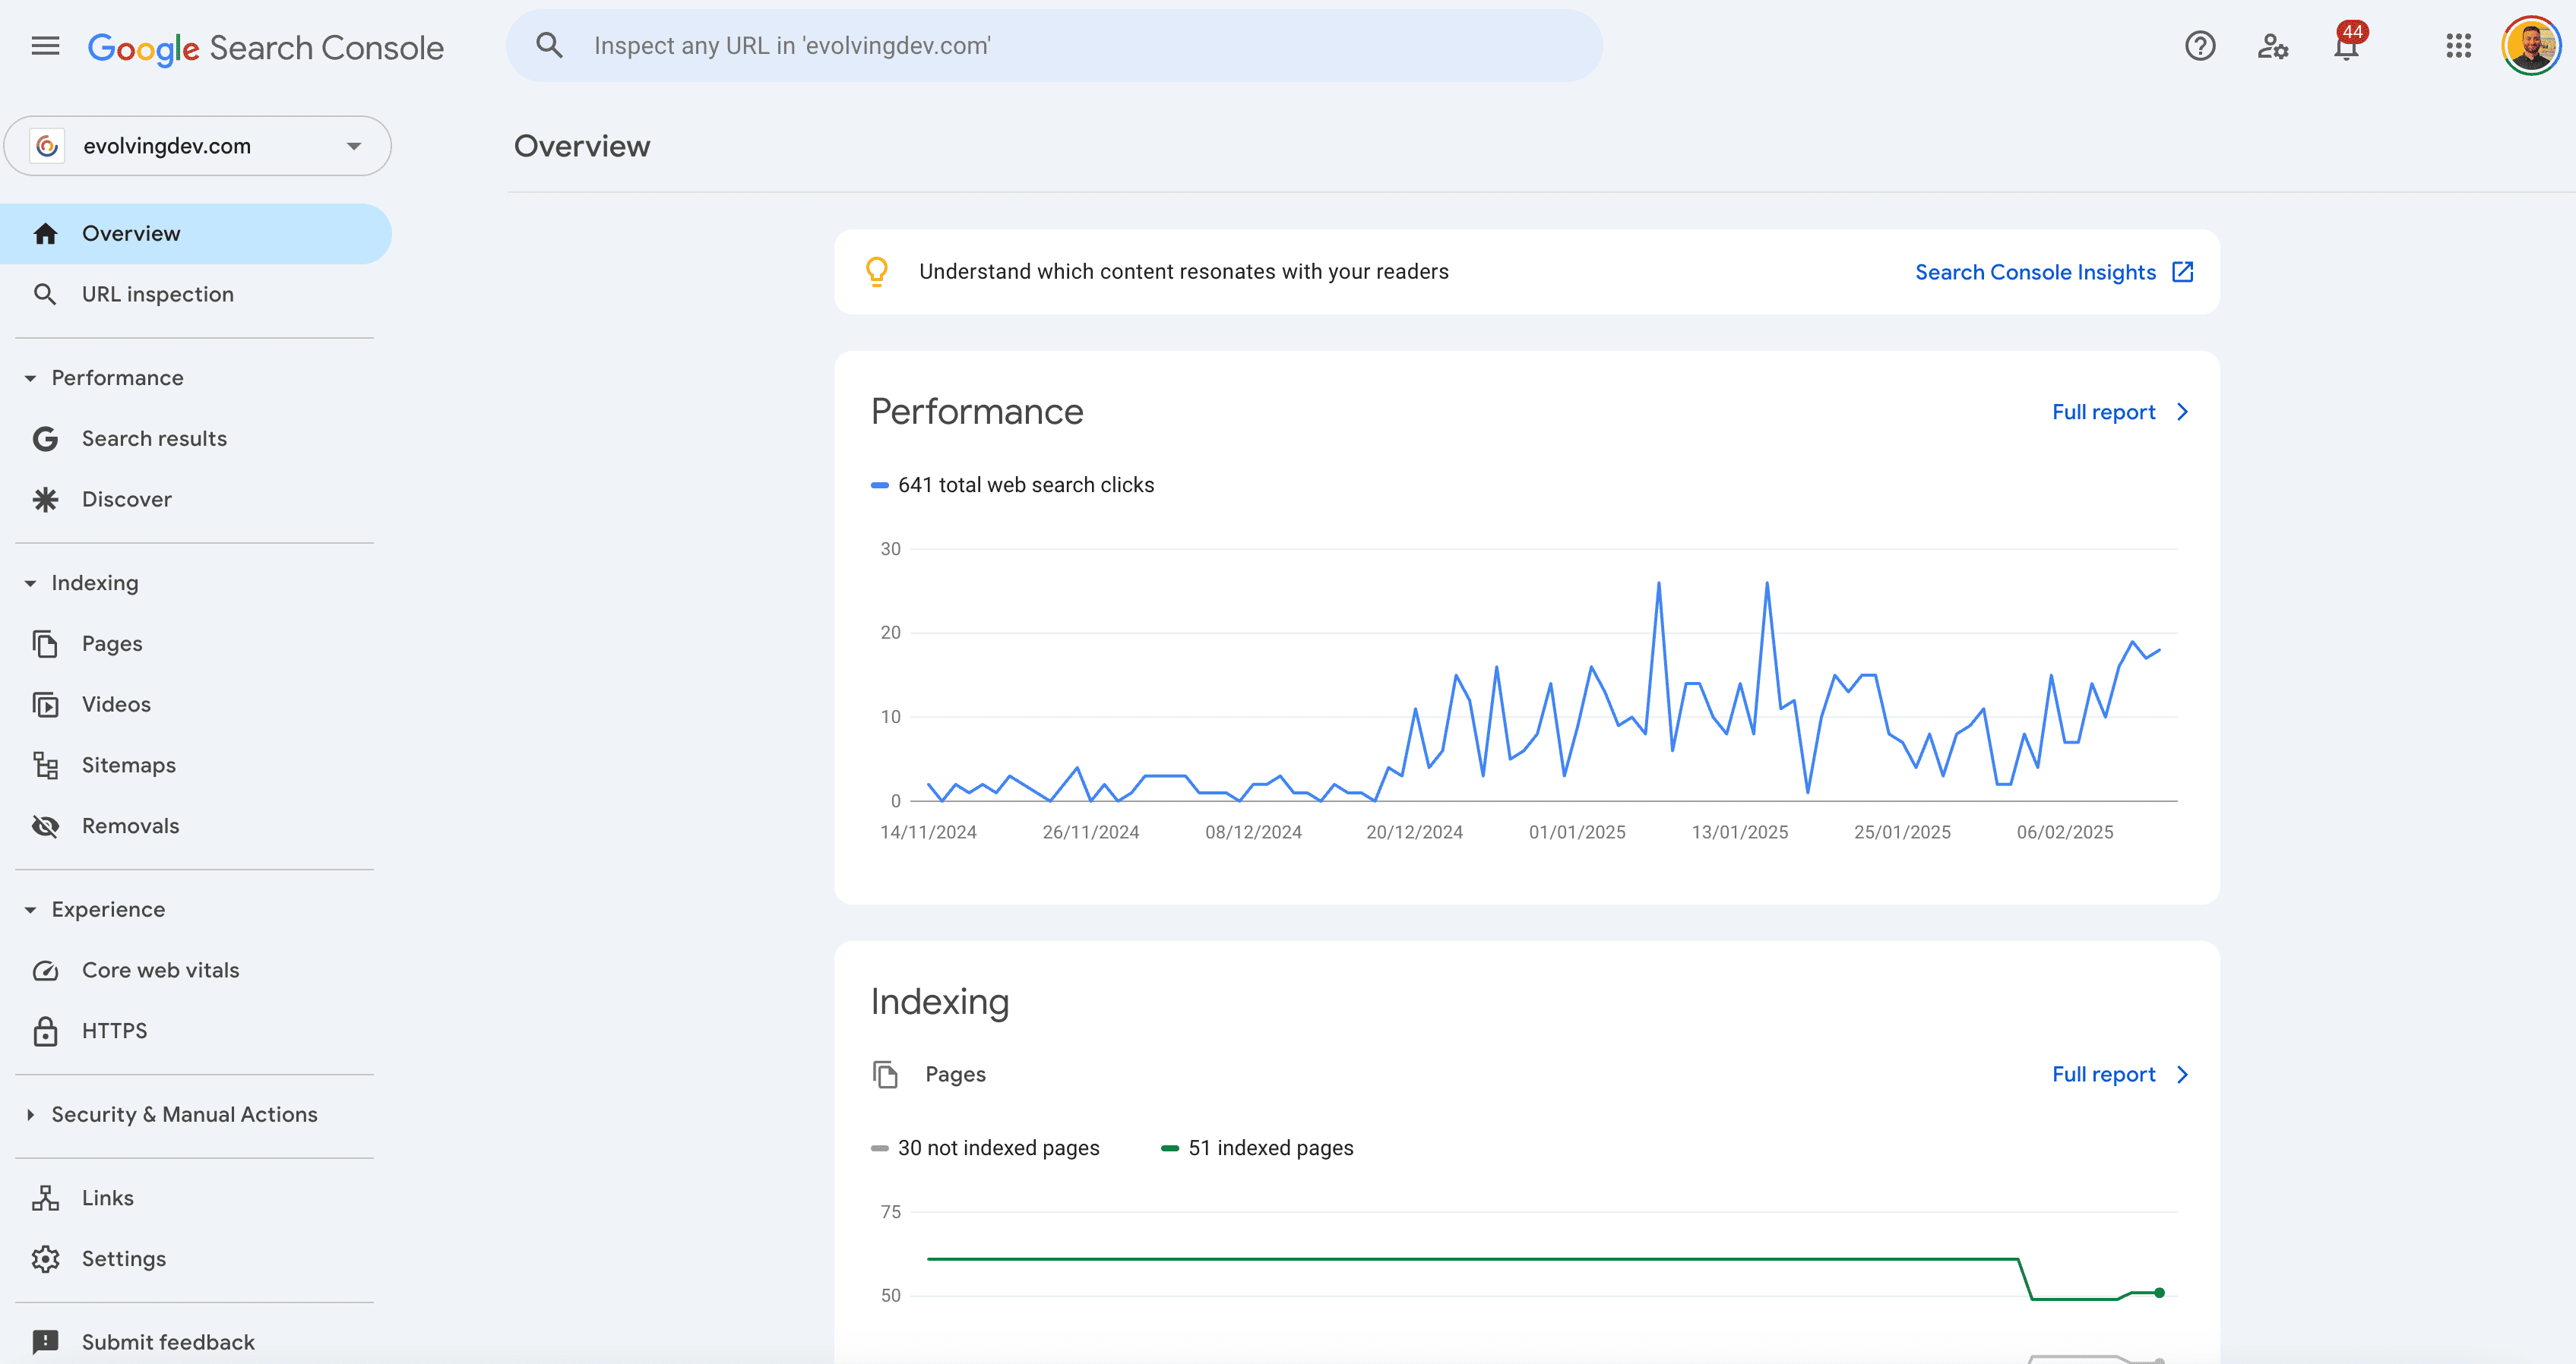Open the hamburger main menu

click(x=45, y=46)
